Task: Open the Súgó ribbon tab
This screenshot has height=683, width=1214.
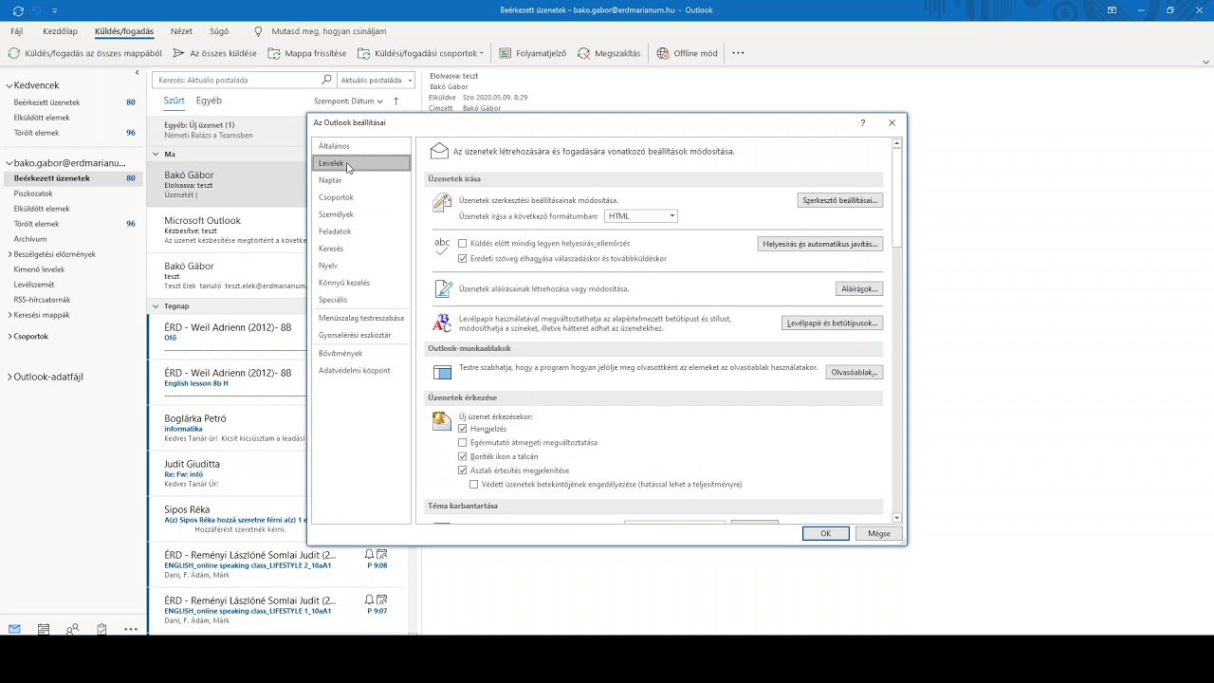Action: click(x=219, y=31)
